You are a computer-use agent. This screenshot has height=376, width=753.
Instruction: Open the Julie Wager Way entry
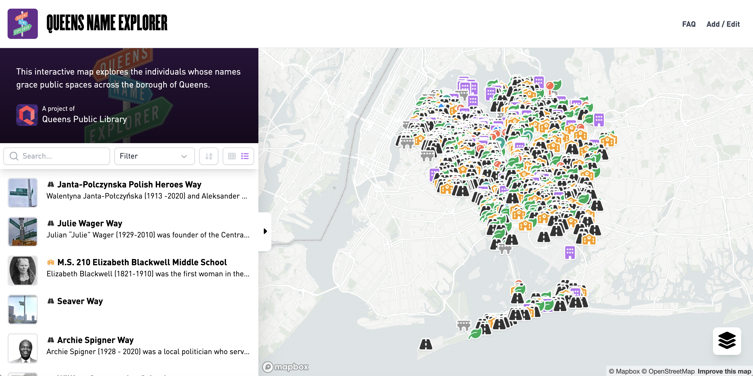(x=89, y=223)
